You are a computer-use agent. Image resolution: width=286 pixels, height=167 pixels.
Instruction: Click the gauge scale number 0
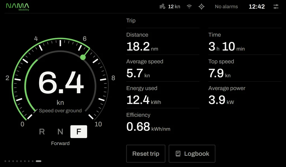(22, 124)
